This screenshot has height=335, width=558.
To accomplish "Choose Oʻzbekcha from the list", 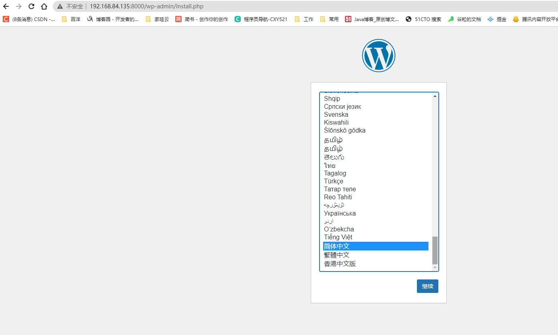I will pos(376,229).
